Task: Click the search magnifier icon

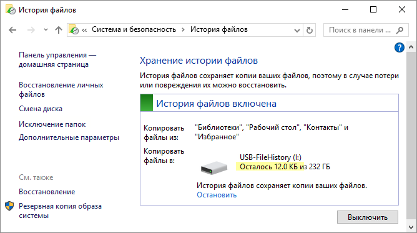Action: [400, 31]
